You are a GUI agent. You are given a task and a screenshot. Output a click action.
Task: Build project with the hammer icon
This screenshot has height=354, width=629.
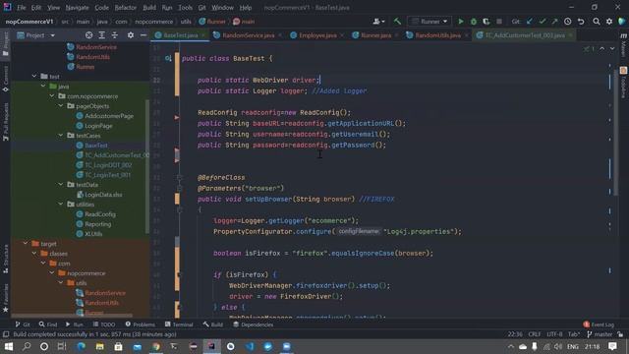pyautogui.click(x=397, y=22)
